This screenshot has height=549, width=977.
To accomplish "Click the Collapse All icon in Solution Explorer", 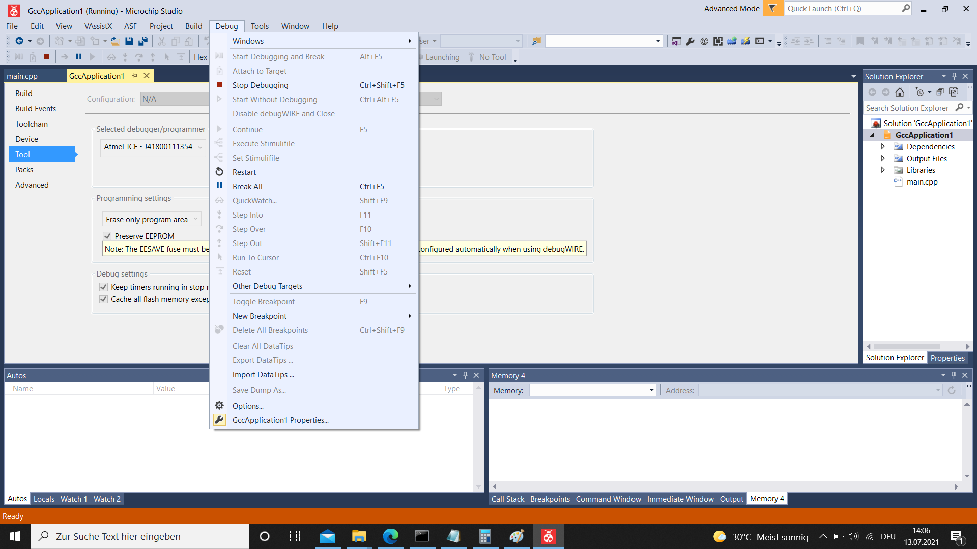I will (x=940, y=92).
